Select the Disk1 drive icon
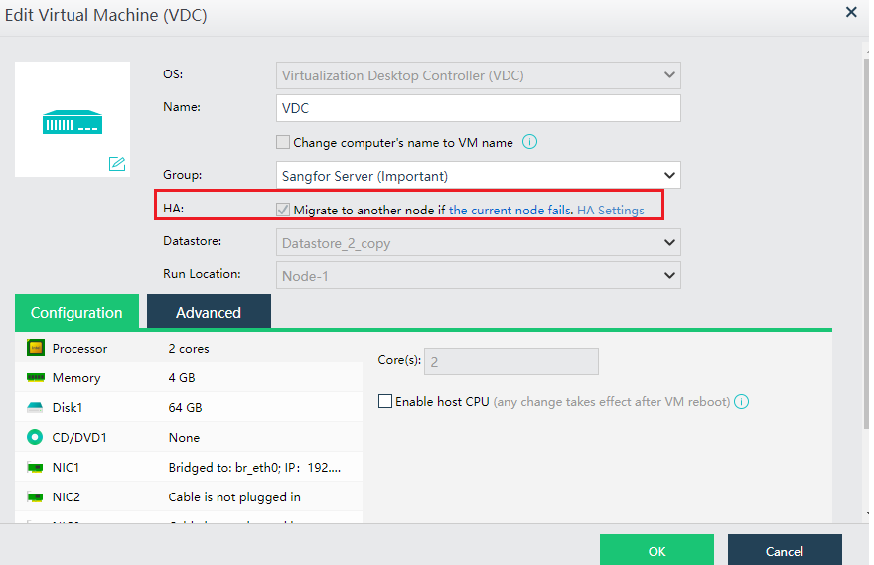This screenshot has height=565, width=874. 36,408
